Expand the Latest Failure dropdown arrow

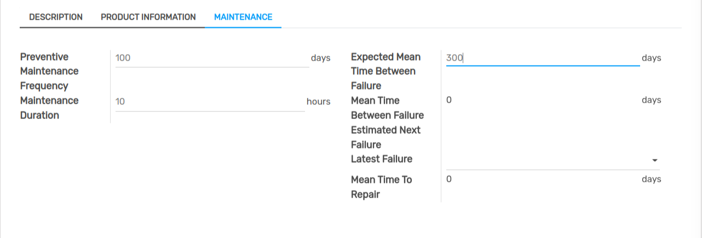[654, 160]
